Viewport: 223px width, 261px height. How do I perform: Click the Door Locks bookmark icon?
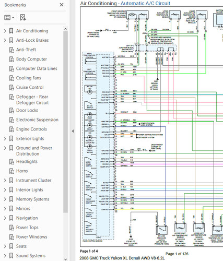tap(11, 110)
